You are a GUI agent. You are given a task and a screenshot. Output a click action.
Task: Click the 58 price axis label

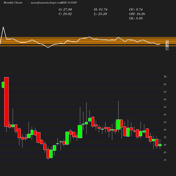(x=165, y=99)
